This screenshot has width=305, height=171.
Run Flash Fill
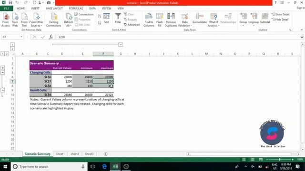pos(160,20)
